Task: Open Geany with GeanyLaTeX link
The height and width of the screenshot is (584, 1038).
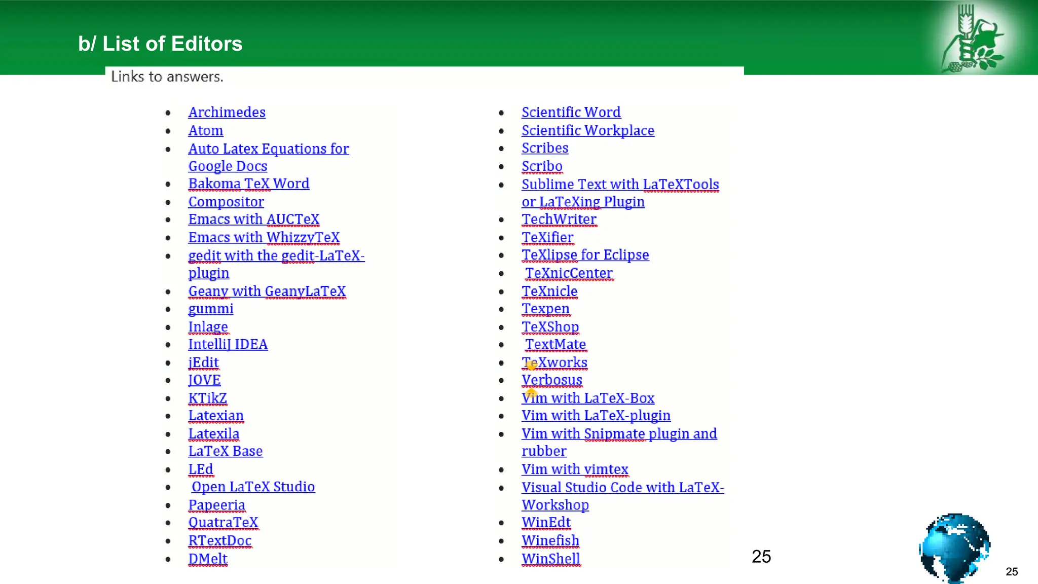Action: [x=267, y=291]
